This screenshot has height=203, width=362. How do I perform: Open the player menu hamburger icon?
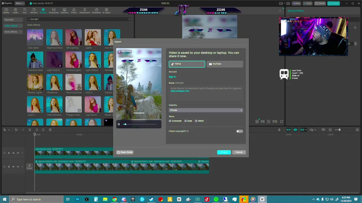[x=280, y=11]
